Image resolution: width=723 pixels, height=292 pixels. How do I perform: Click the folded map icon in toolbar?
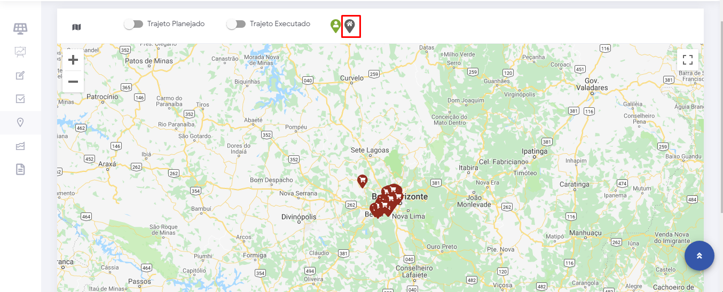coord(76,27)
